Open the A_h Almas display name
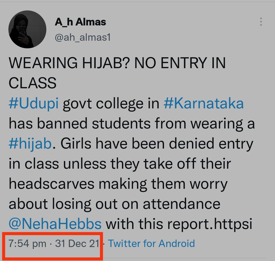This screenshot has height=261, width=275. pos(80,22)
